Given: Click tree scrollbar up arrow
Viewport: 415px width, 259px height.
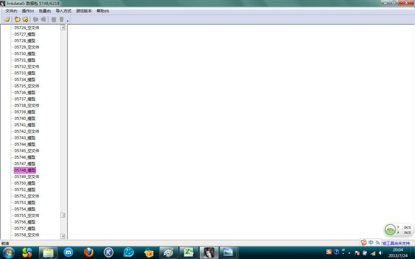Looking at the screenshot, I should pyautogui.click(x=63, y=28).
